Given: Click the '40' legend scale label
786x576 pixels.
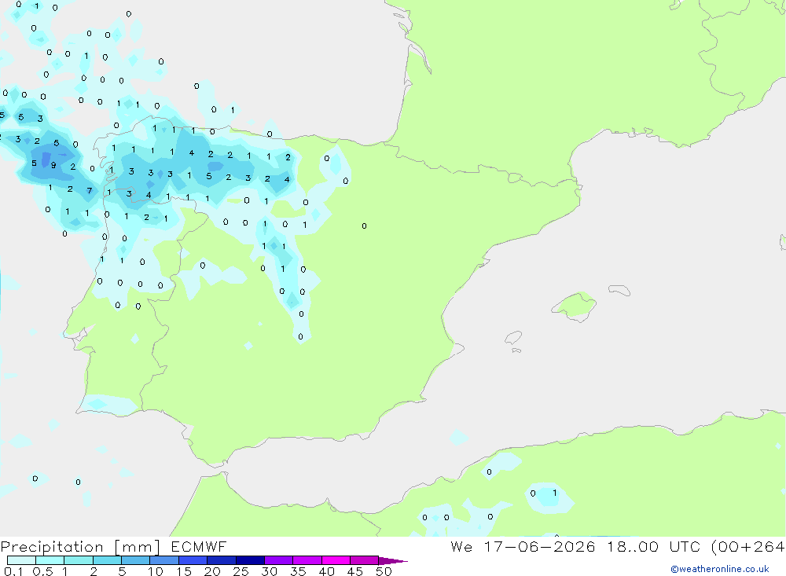Looking at the screenshot, I should point(326,571).
